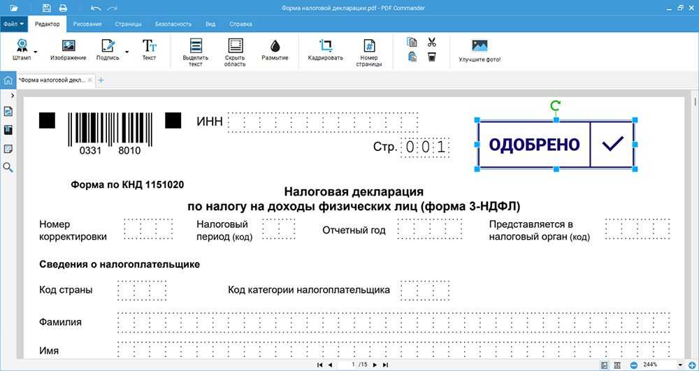This screenshot has height=371, width=699.
Task: Activate the Размытие (blur) tool
Action: 275,47
